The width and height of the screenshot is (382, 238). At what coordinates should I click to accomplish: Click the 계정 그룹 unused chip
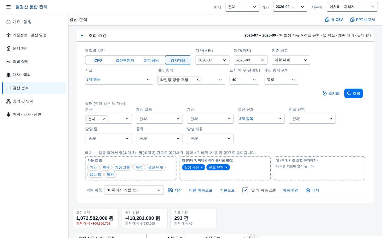pyautogui.click(x=122, y=167)
